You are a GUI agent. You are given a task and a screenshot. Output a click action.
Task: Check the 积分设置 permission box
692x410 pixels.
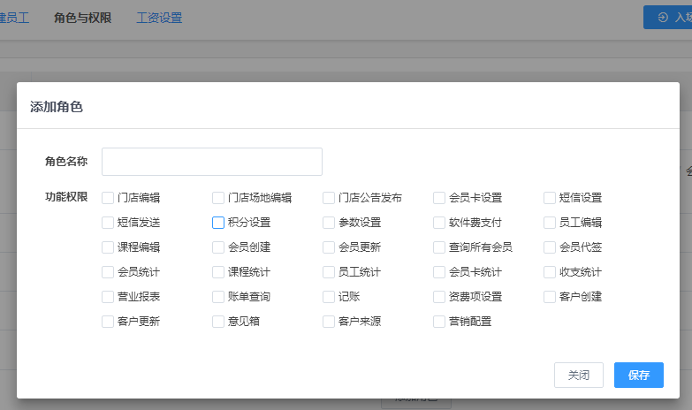click(x=218, y=223)
